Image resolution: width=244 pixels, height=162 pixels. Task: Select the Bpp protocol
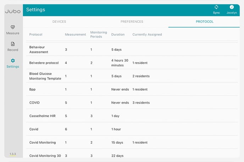click(132, 89)
